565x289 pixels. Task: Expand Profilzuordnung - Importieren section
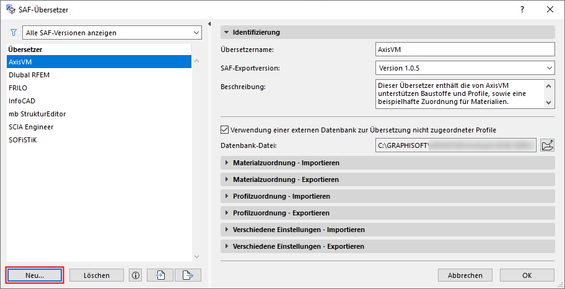tap(387, 196)
